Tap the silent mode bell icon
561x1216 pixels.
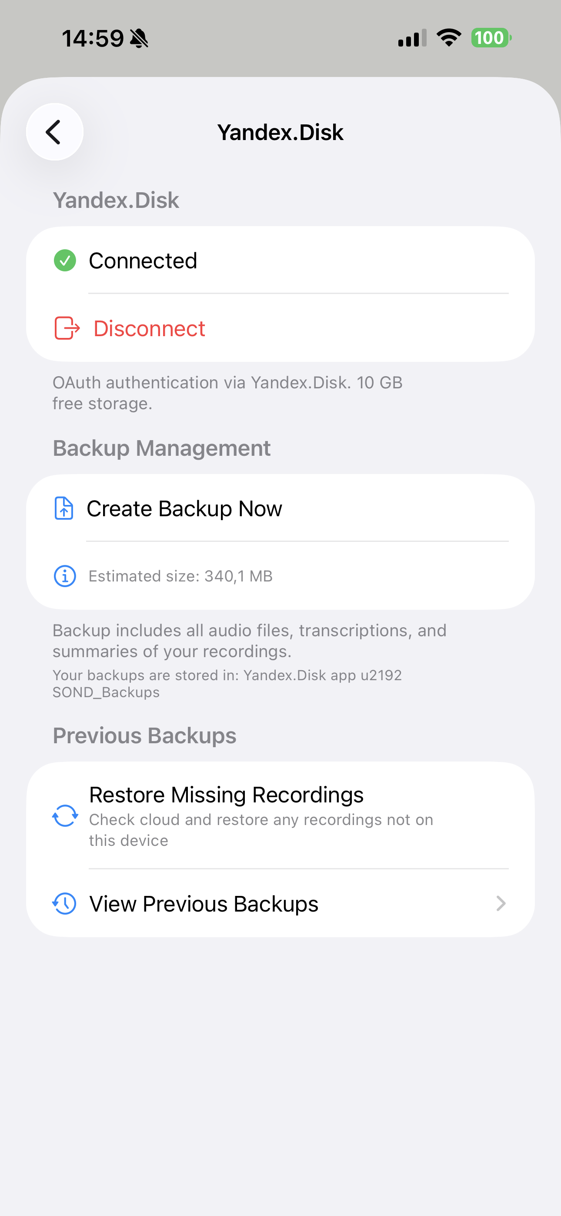tap(139, 38)
